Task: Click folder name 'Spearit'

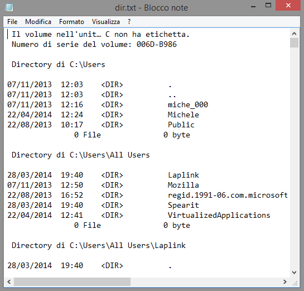Action: click(184, 206)
